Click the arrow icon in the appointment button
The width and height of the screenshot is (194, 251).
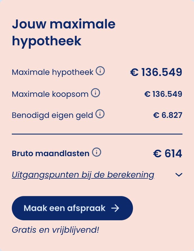tap(115, 208)
